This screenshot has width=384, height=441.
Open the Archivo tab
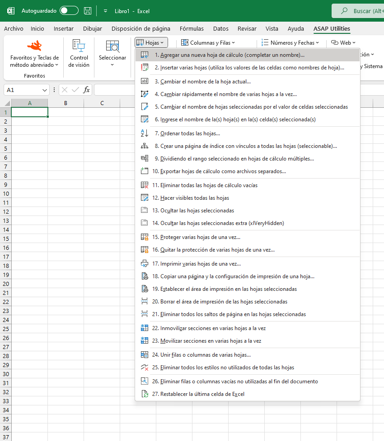point(14,29)
